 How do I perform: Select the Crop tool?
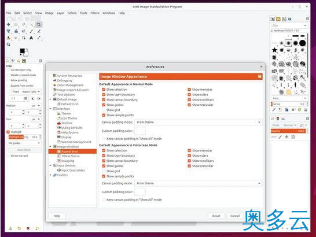39,24
